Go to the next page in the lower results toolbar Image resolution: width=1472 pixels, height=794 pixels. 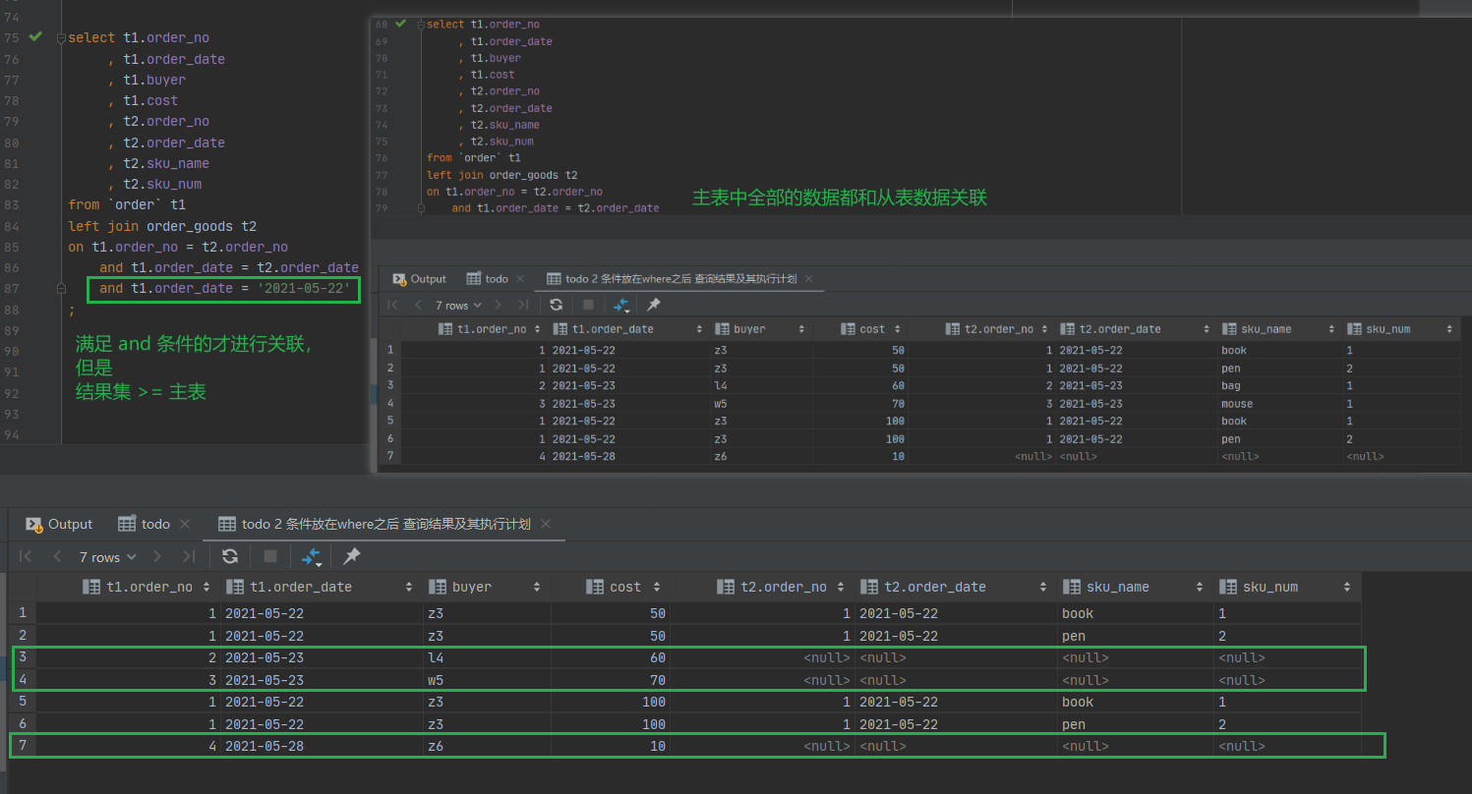(155, 556)
